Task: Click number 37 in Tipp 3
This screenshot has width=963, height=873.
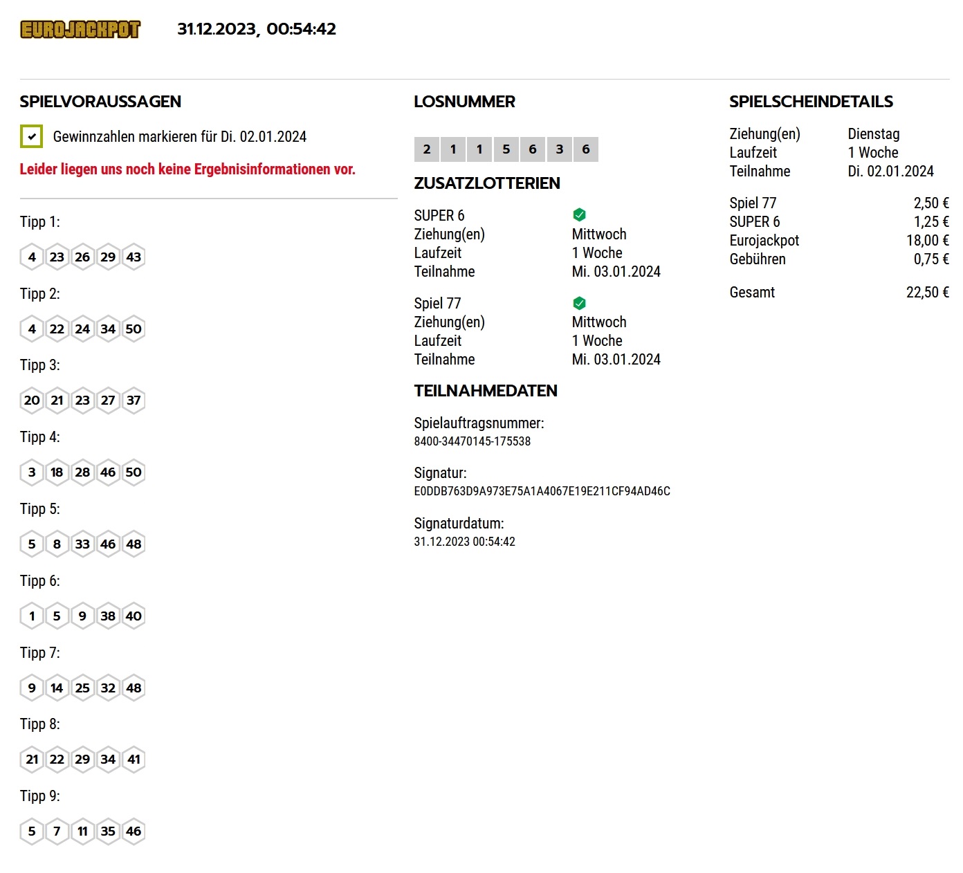Action: [x=134, y=401]
